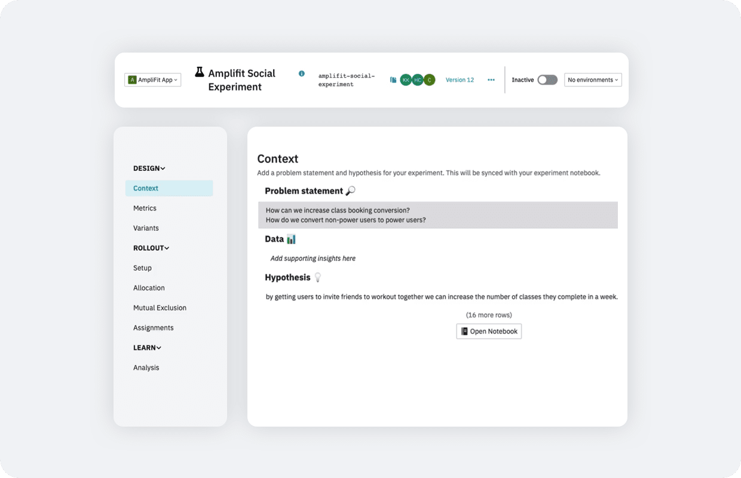The image size is (741, 478).
Task: Click the experiment flask icon
Action: click(200, 72)
